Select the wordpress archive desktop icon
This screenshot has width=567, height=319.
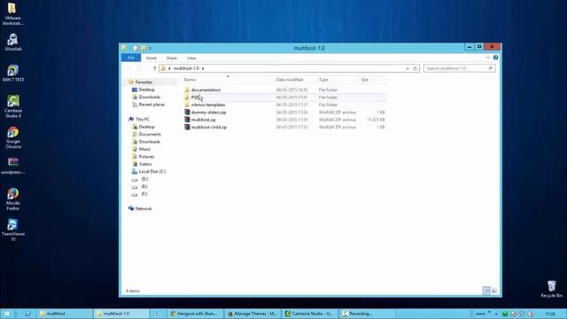pyautogui.click(x=12, y=166)
